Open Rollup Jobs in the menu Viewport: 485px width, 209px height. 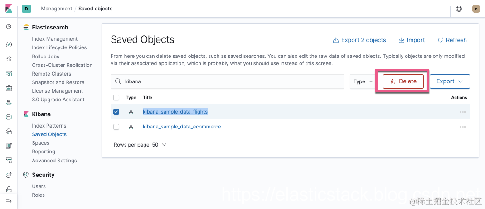45,57
